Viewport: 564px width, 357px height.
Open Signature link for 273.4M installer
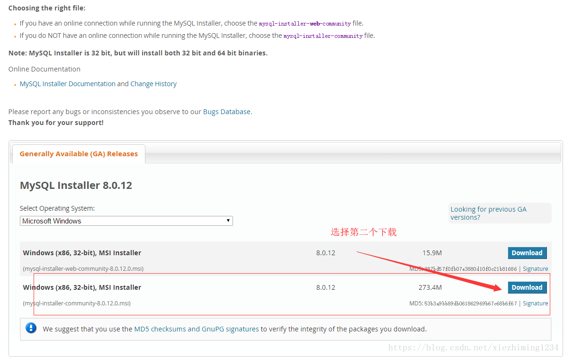pos(535,303)
